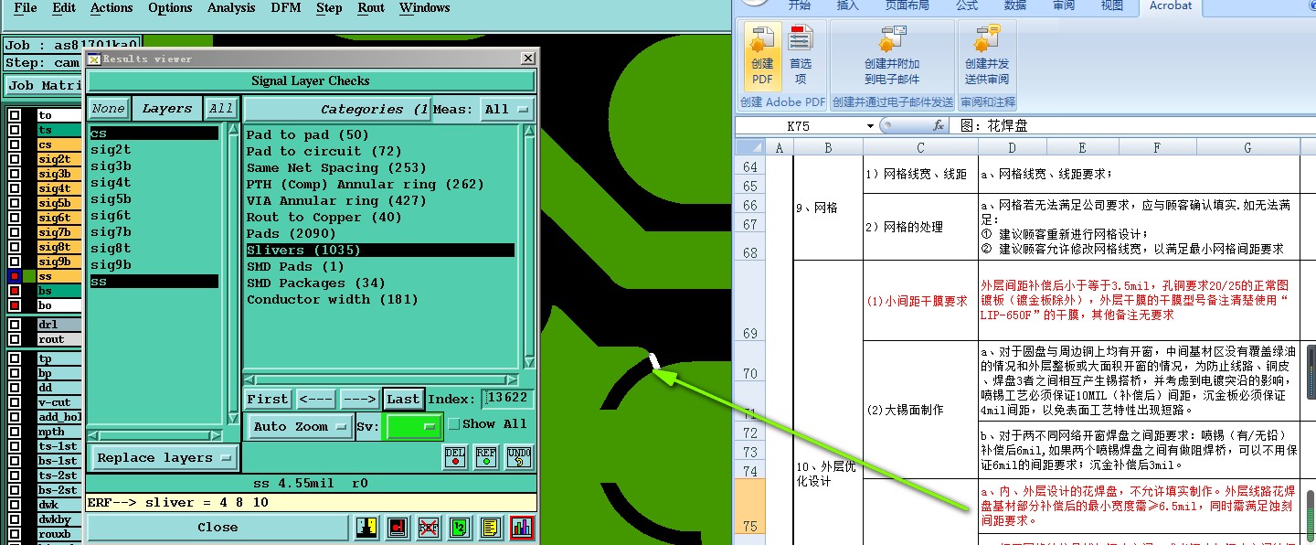
Task: Open the histogram chart icon in Results viewer
Action: [522, 528]
